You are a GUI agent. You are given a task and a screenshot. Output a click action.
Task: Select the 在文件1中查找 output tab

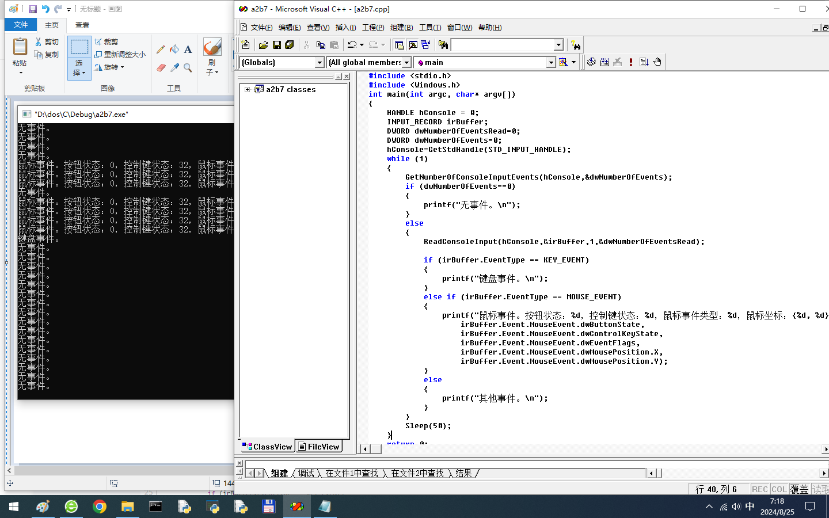coord(352,473)
